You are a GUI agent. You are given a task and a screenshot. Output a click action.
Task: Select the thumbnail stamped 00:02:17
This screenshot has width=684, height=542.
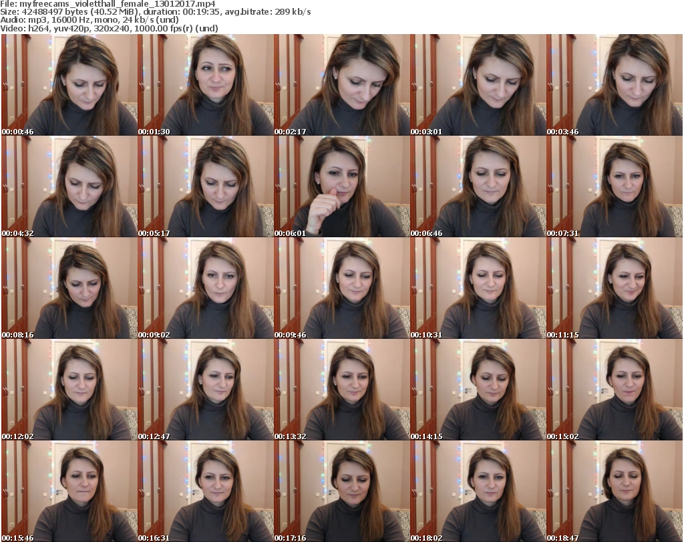341,85
